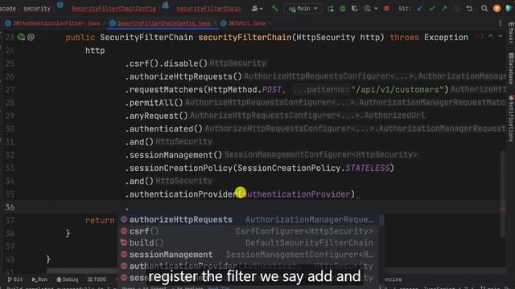Pick sessionManagement completion suggestion
515x289 pixels.
(x=249, y=254)
